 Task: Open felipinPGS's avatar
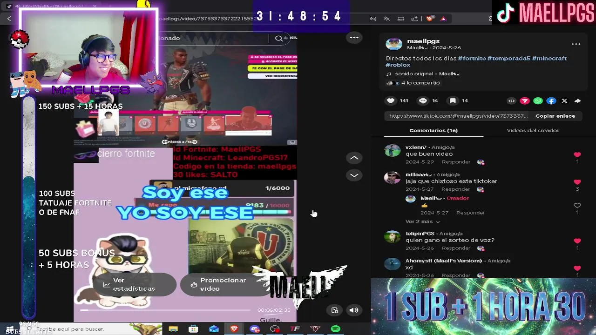click(393, 237)
